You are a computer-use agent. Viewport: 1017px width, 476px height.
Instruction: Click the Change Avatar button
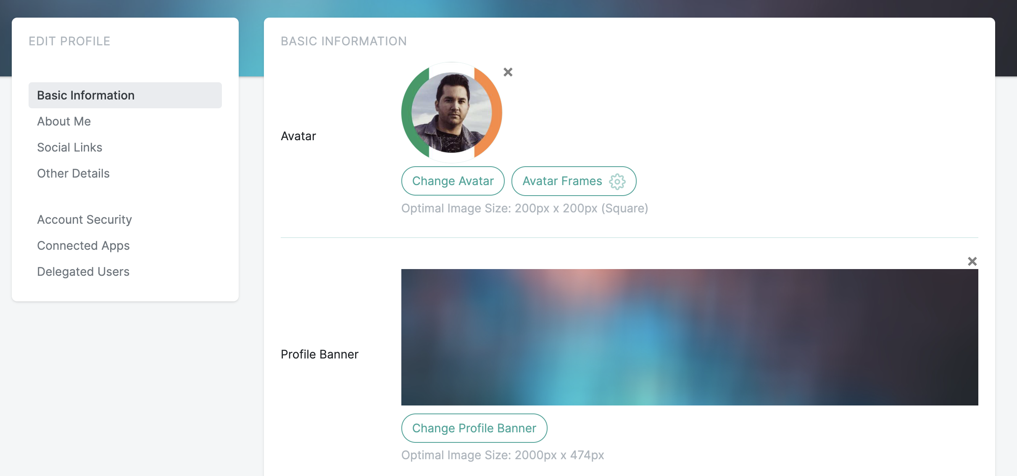(x=453, y=181)
